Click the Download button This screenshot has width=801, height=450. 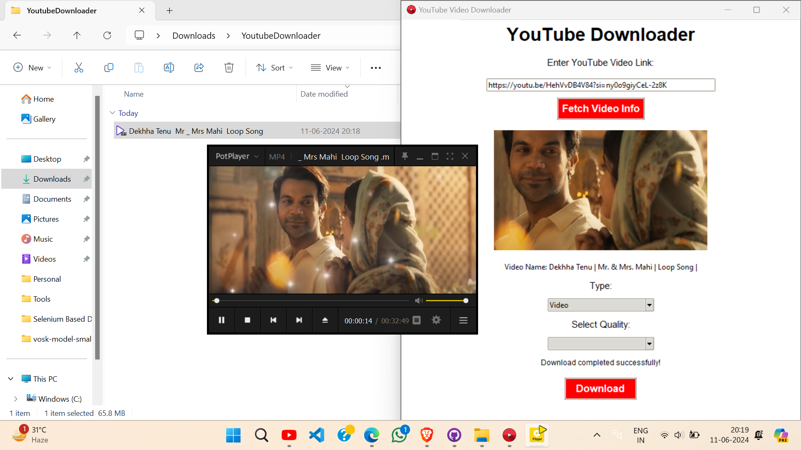coord(600,388)
